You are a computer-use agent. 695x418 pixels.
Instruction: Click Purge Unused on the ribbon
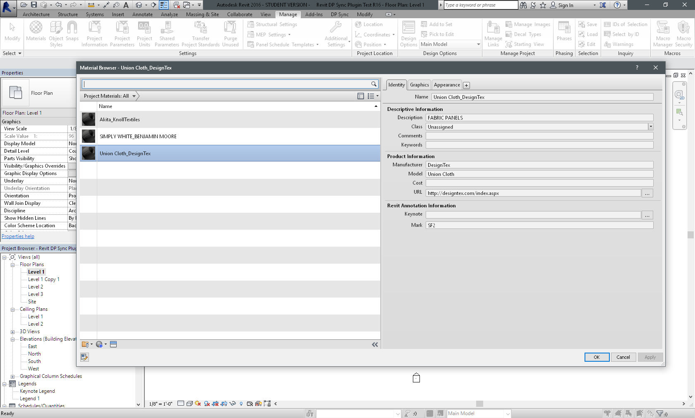(x=230, y=34)
